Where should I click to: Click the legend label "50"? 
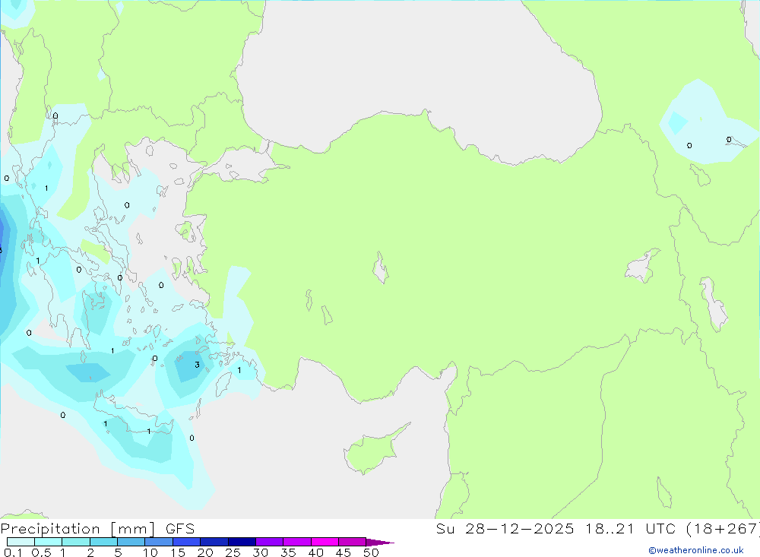pos(372,552)
